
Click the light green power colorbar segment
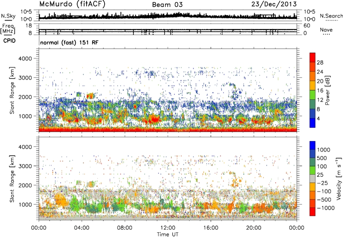(313, 95)
